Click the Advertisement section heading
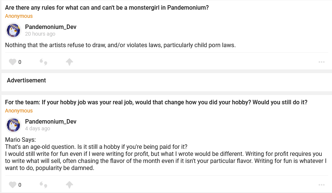 pos(26,80)
